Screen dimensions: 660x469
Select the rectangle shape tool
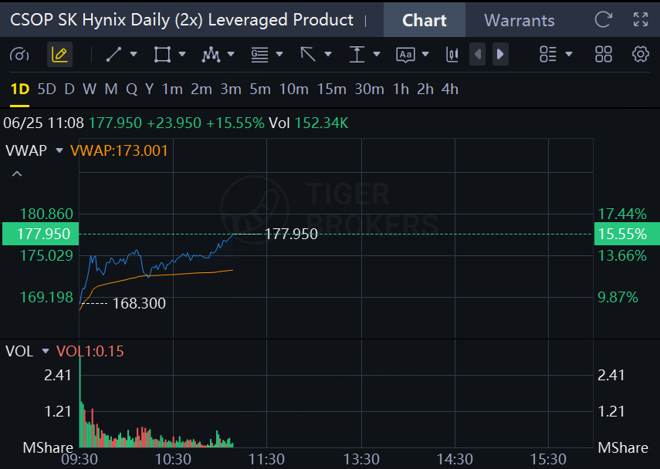(x=162, y=54)
